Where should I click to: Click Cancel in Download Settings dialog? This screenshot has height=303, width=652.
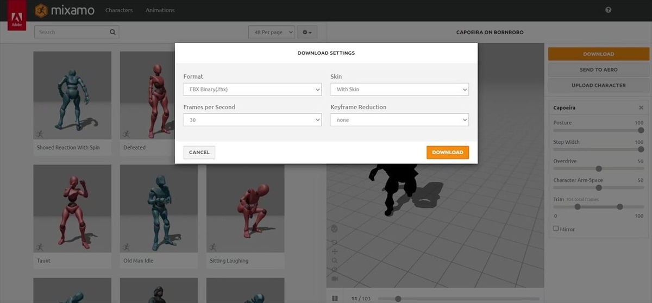coord(199,153)
